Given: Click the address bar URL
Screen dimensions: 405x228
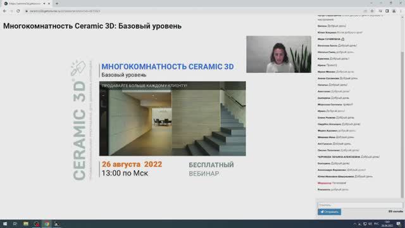Looking at the screenshot, I should pyautogui.click(x=65, y=11).
